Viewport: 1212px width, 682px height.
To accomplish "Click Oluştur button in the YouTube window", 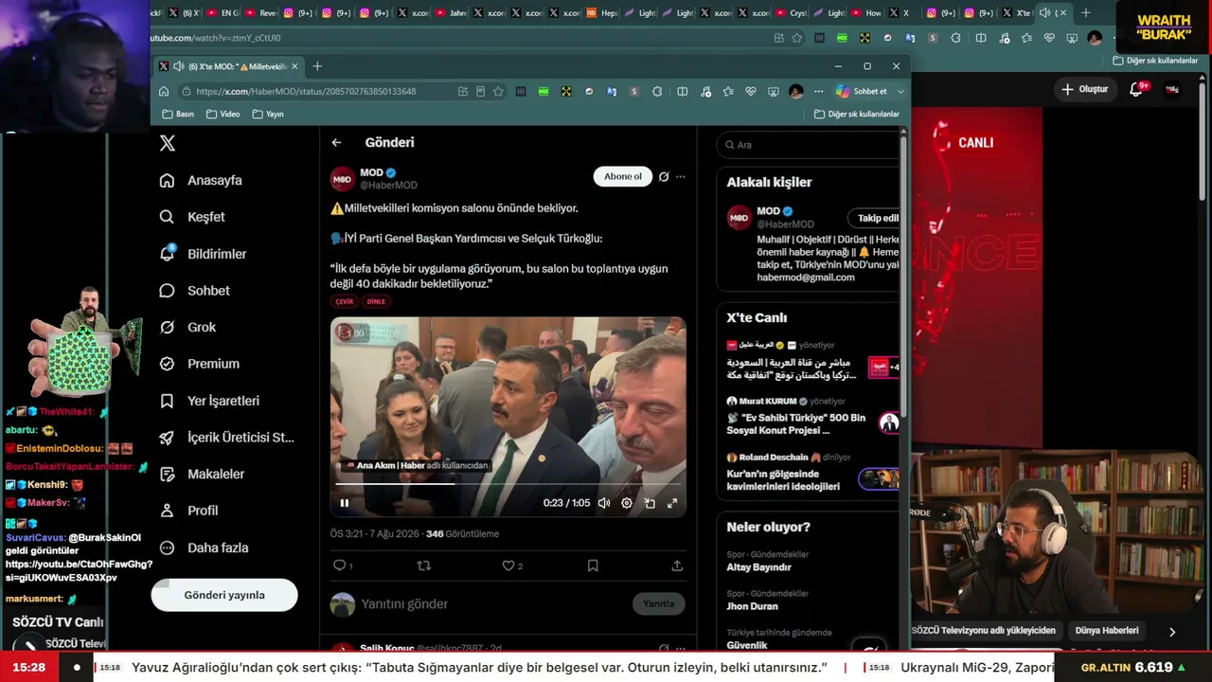I will coord(1084,89).
